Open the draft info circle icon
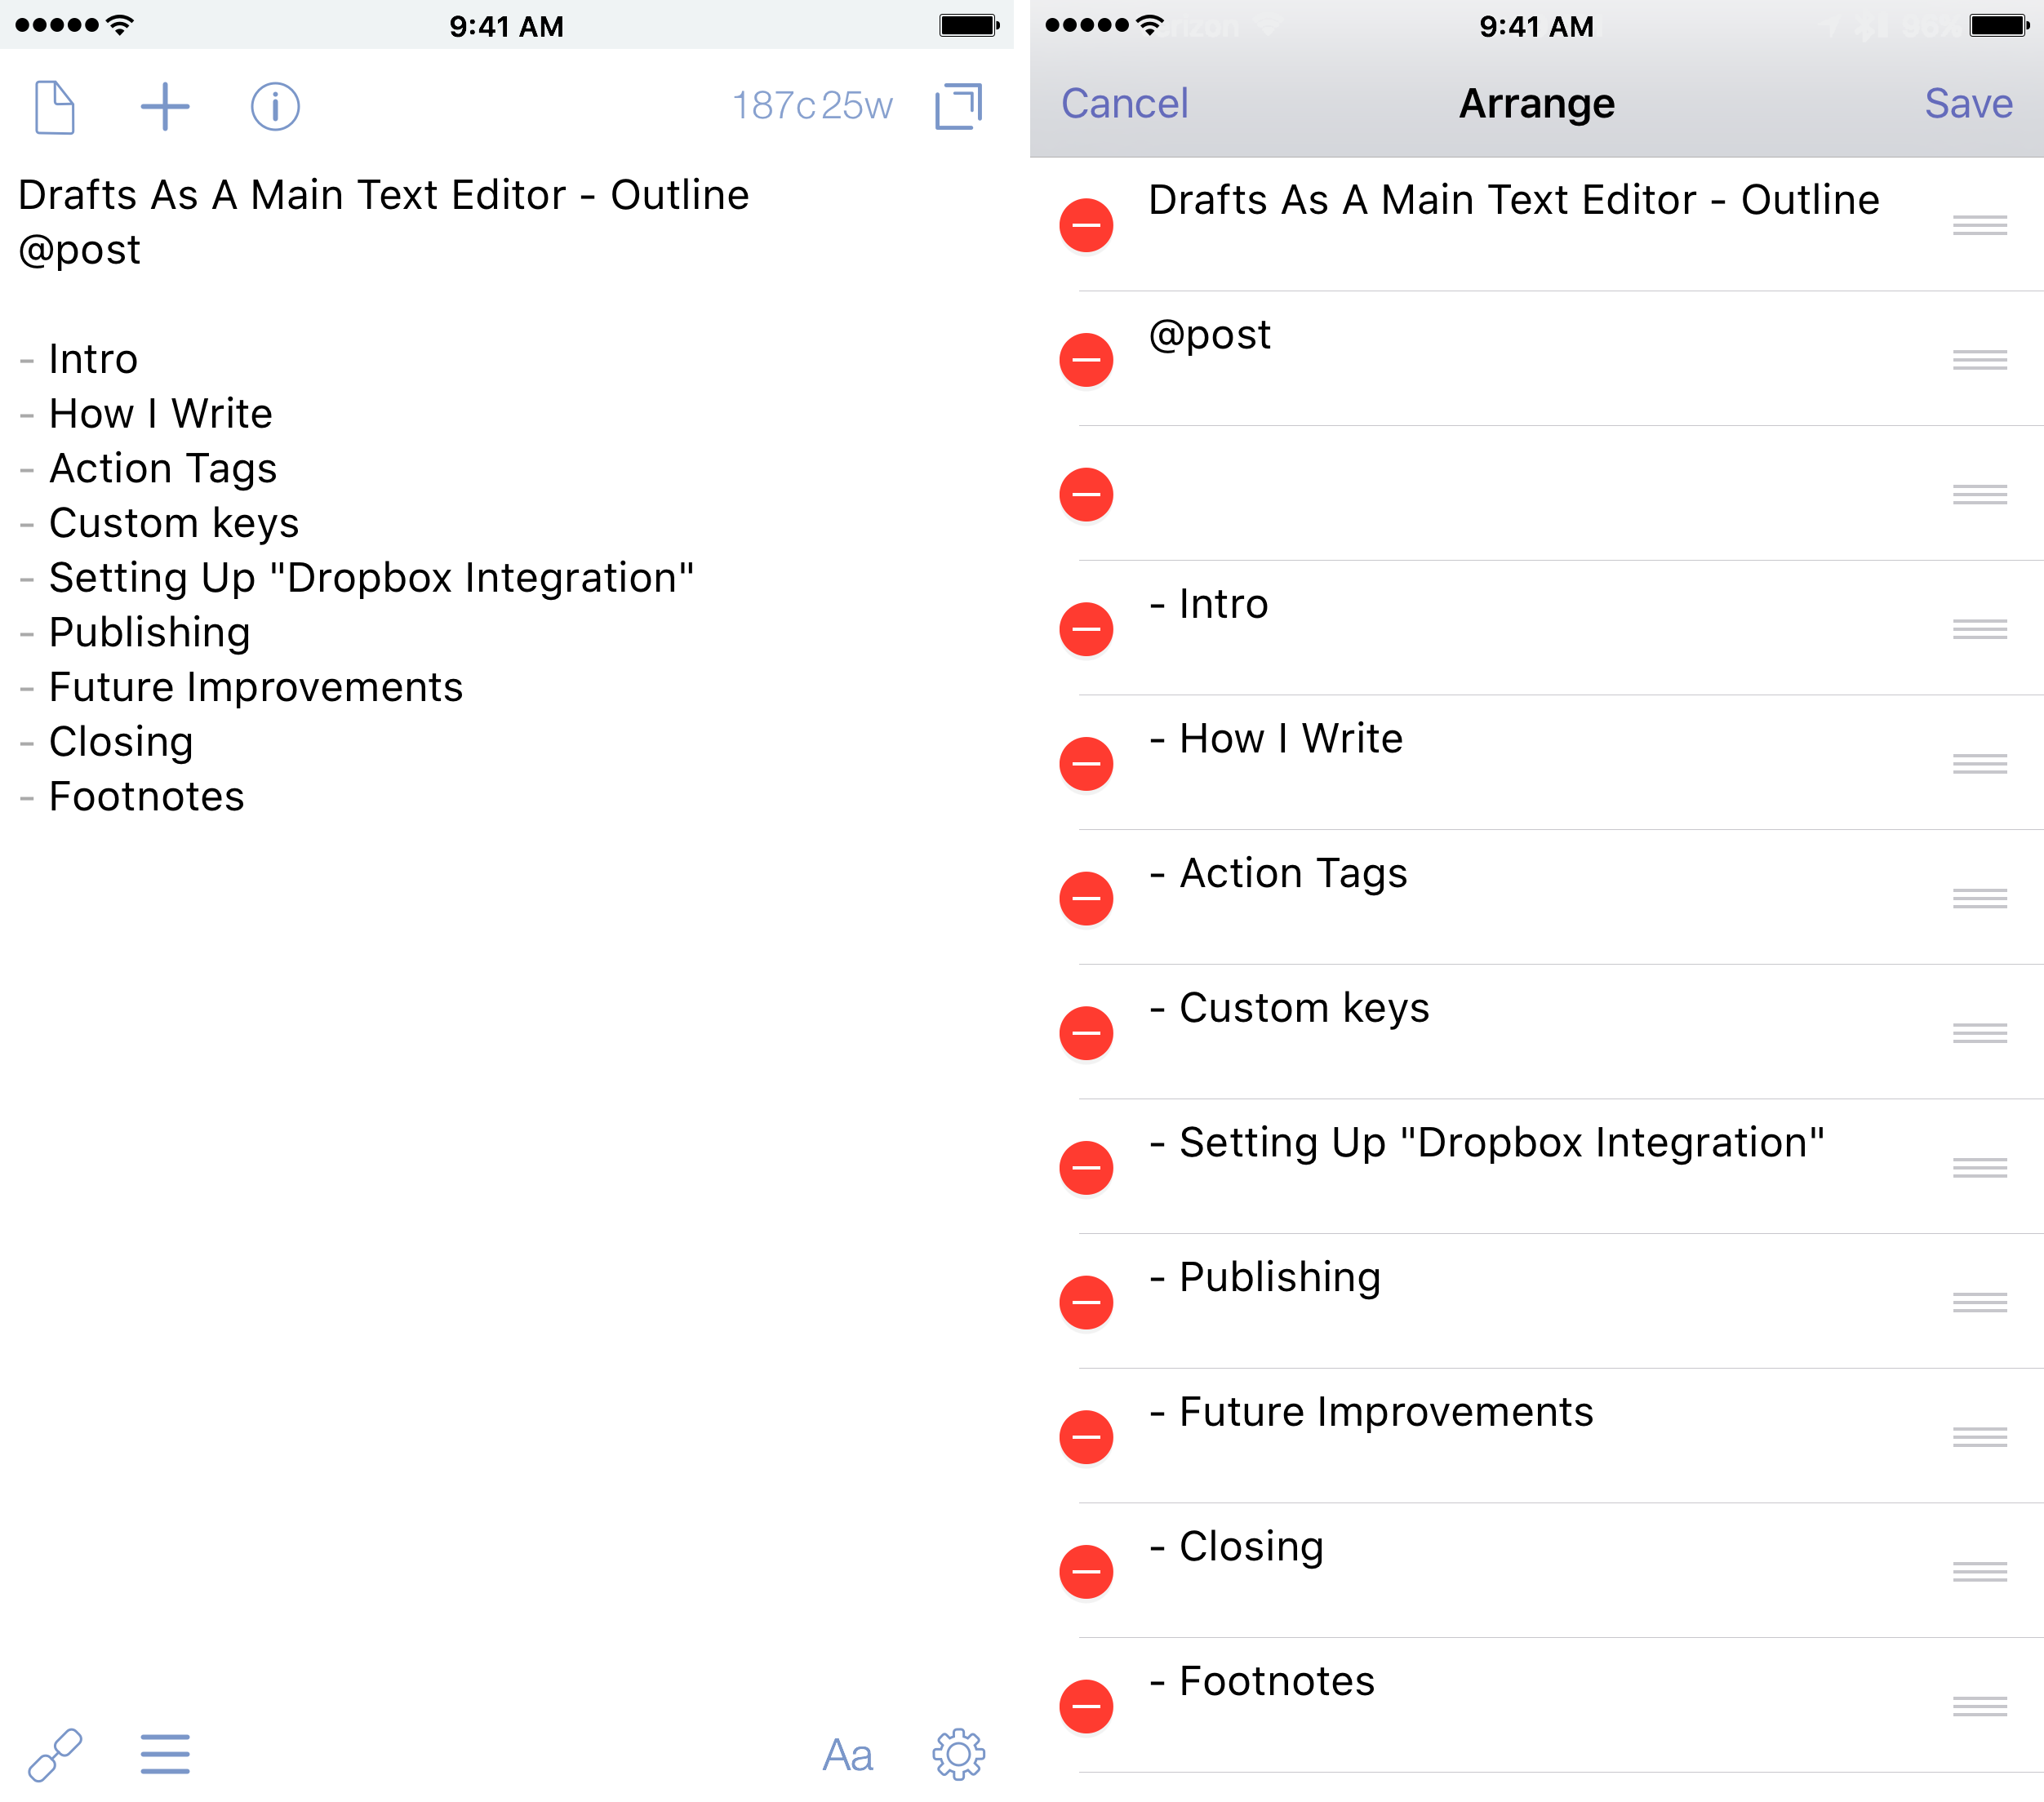The width and height of the screenshot is (2044, 1802). 275,107
